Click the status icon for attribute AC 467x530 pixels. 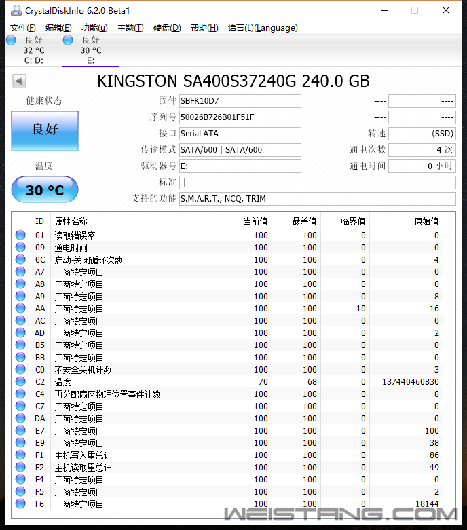(20, 320)
